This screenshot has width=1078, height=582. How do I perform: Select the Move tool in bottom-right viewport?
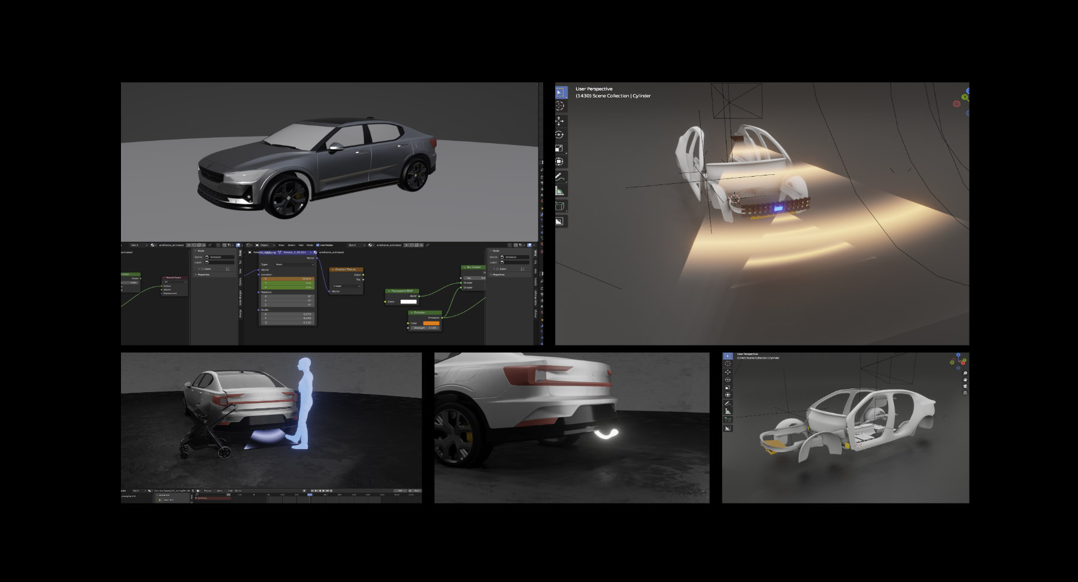click(728, 372)
